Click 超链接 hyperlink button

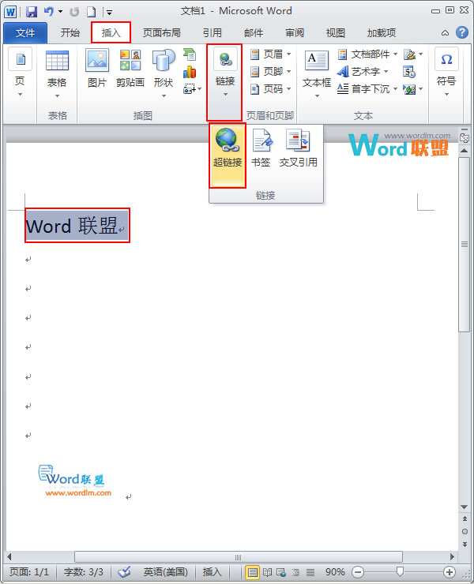228,155
